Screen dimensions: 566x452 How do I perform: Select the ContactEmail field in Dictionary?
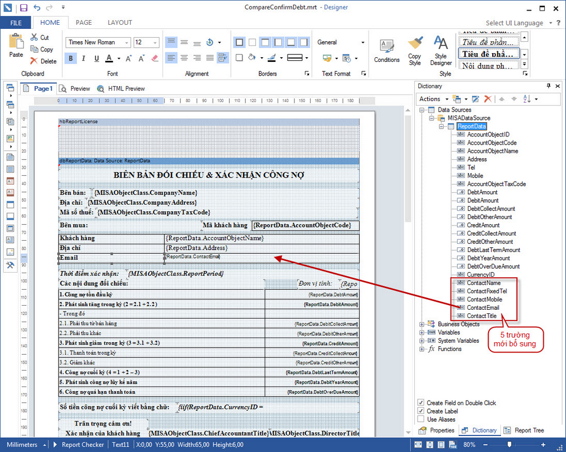(483, 307)
